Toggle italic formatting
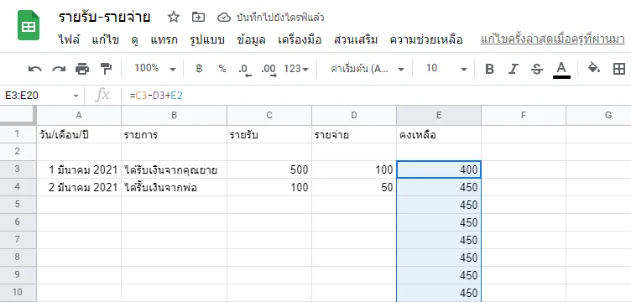Viewport: 631px width, 302px height. [513, 69]
